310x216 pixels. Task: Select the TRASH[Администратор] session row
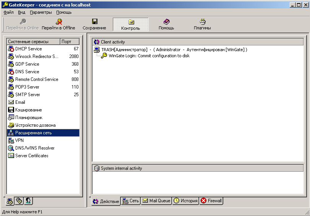click(x=174, y=50)
